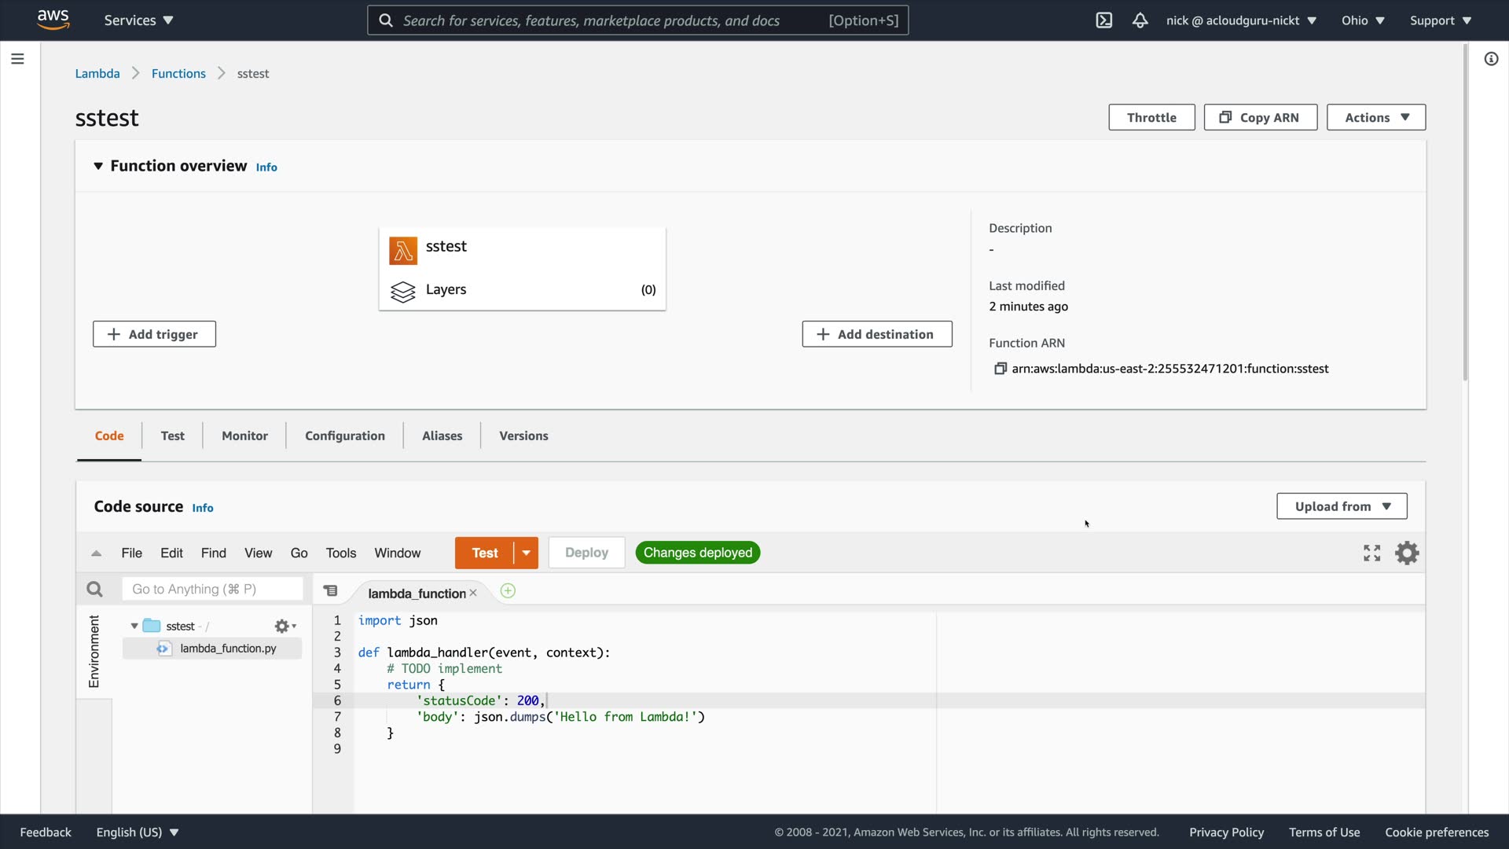Click the info panel circle icon
The height and width of the screenshot is (849, 1509).
[x=1491, y=59]
